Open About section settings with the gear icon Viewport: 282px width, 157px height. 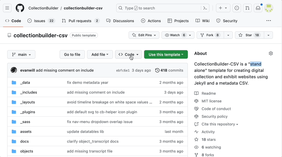pyautogui.click(x=271, y=53)
